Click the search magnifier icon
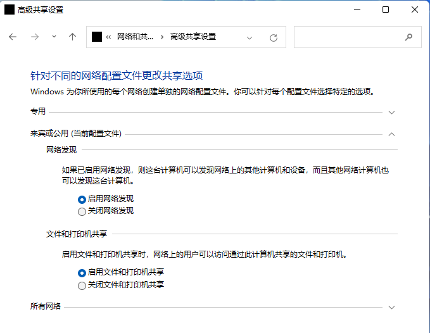 coord(408,37)
